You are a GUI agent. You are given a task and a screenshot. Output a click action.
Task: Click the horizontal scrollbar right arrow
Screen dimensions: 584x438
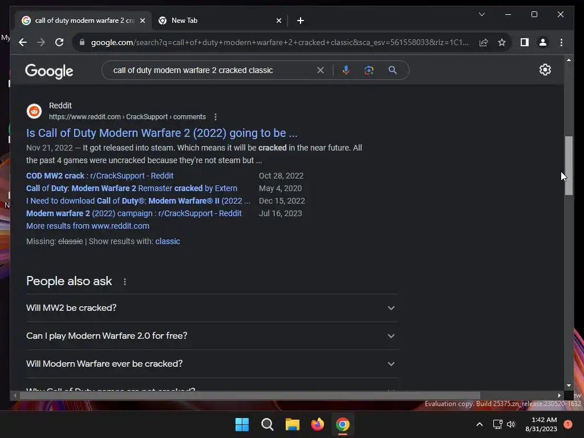pos(559,396)
